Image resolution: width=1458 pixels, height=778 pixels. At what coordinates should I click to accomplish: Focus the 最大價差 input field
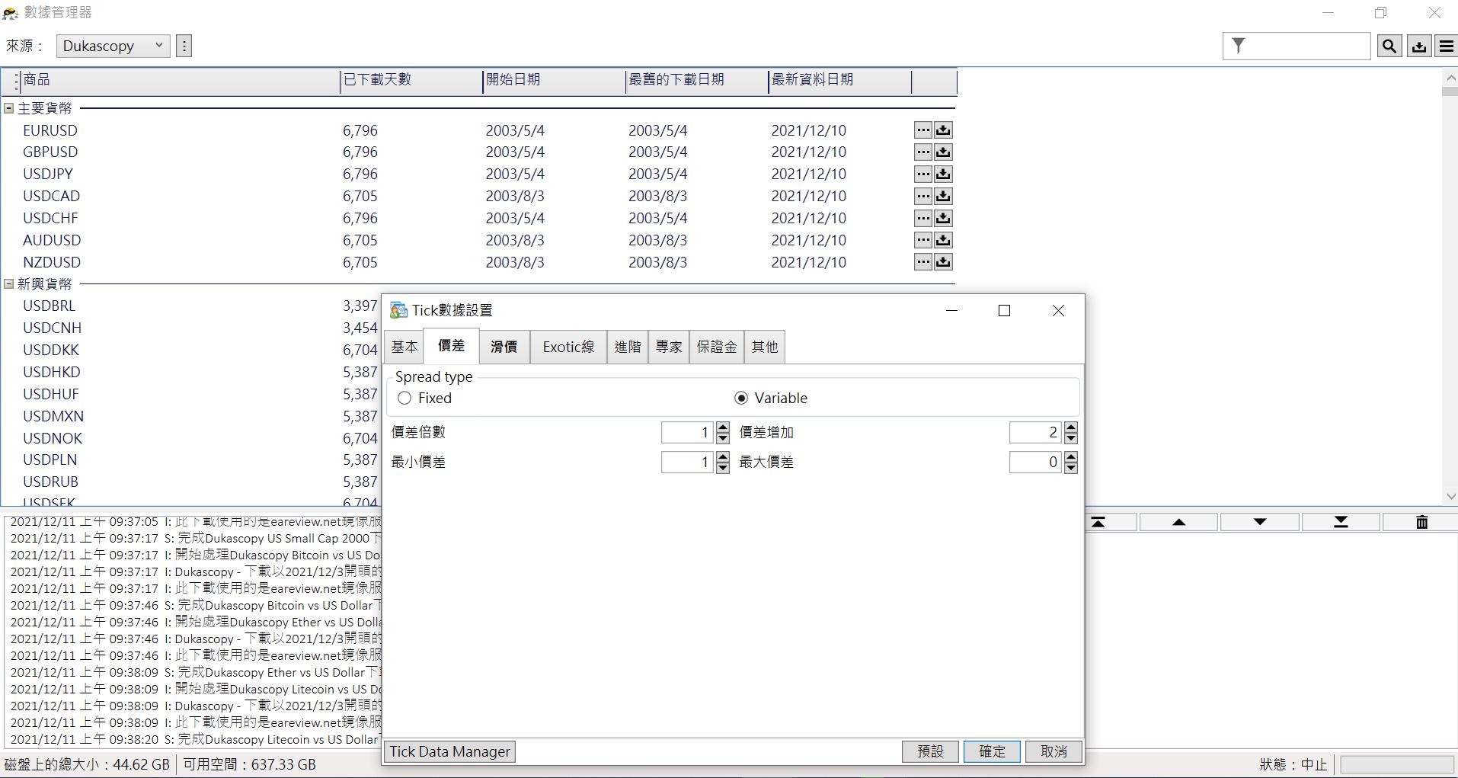click(x=1036, y=463)
